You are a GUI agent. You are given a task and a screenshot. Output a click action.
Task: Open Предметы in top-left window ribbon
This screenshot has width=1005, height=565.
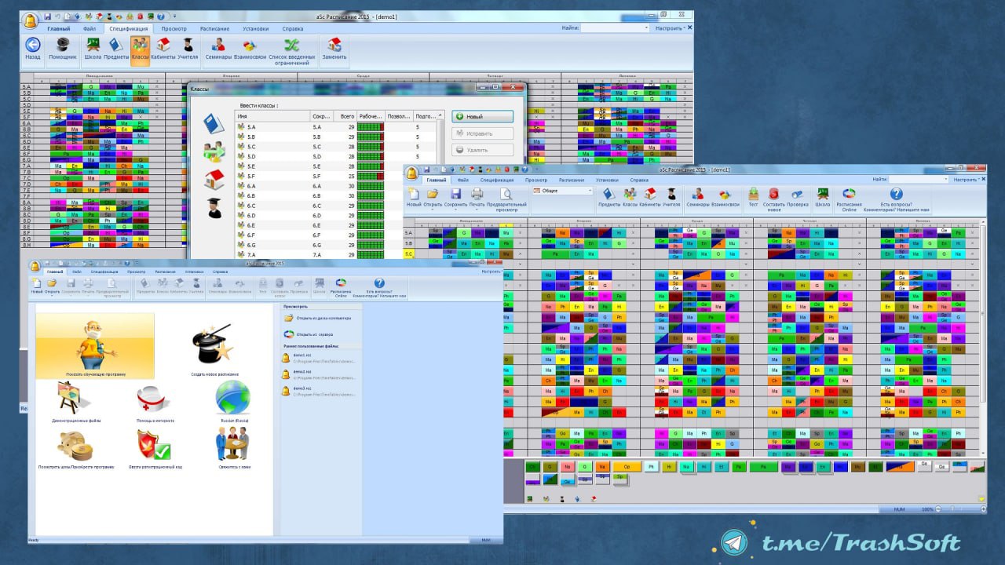tap(116, 49)
